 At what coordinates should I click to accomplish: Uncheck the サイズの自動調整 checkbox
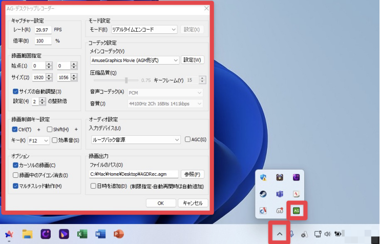(x=15, y=92)
